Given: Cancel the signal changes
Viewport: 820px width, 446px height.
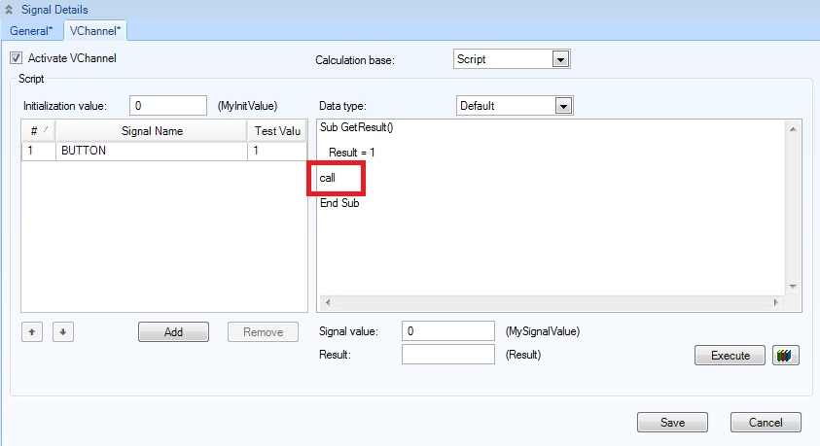Looking at the screenshot, I should pos(766,423).
